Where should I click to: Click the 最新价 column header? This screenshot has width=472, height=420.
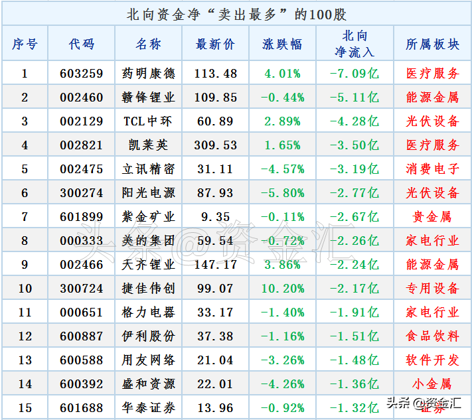point(215,44)
